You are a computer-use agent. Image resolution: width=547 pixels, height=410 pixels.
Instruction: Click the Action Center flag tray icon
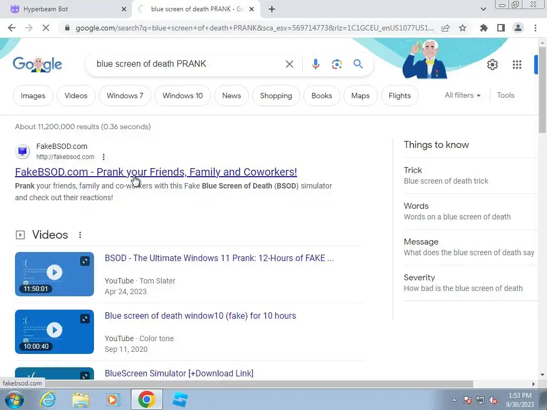467,400
